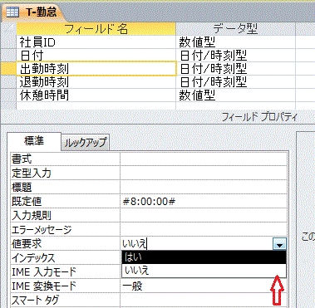Screen dimensions: 315x308
Task: Choose いいえ in the 値要求 list
Action: click(204, 271)
